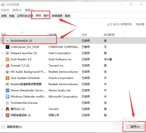Image resolution: width=146 pixels, height=133 pixels.
Task: Sort by the 名称 column header
Action: pos(24,34)
